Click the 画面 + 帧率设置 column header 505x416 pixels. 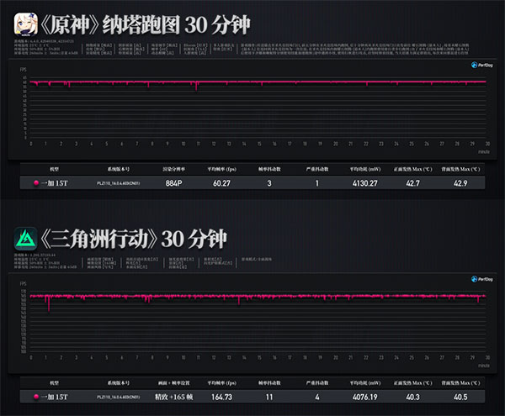(174, 382)
